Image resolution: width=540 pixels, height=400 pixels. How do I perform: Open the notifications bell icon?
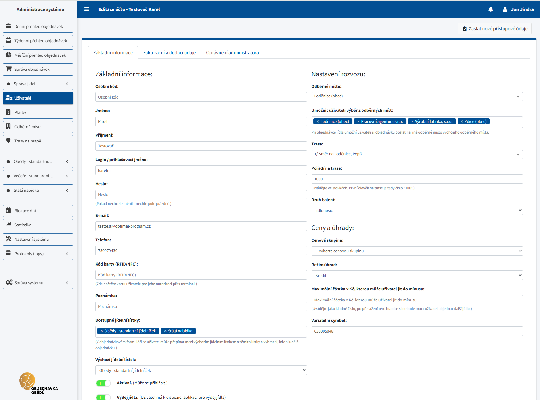click(491, 9)
